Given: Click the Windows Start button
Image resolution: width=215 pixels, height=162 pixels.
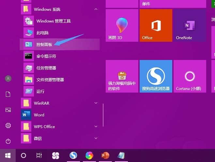Looking at the screenshot, I should 8,155.
